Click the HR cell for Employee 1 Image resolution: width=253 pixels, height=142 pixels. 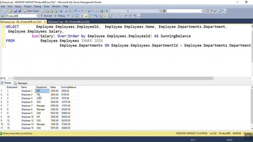[x=42, y=91]
